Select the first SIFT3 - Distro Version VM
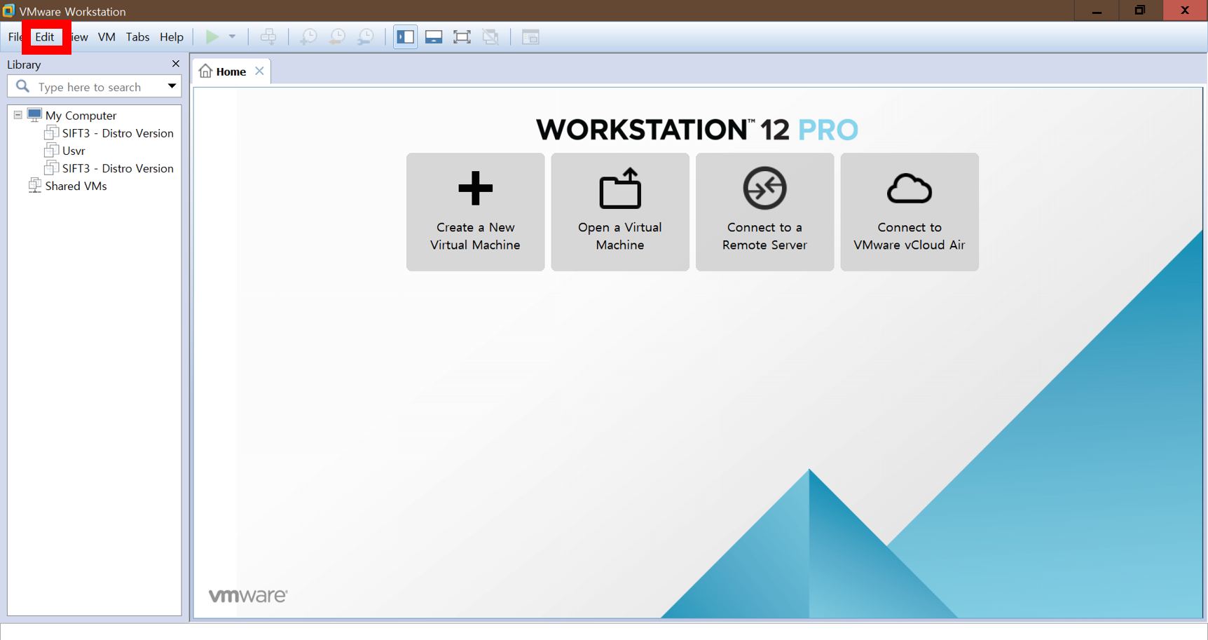1208x640 pixels. pyautogui.click(x=118, y=133)
